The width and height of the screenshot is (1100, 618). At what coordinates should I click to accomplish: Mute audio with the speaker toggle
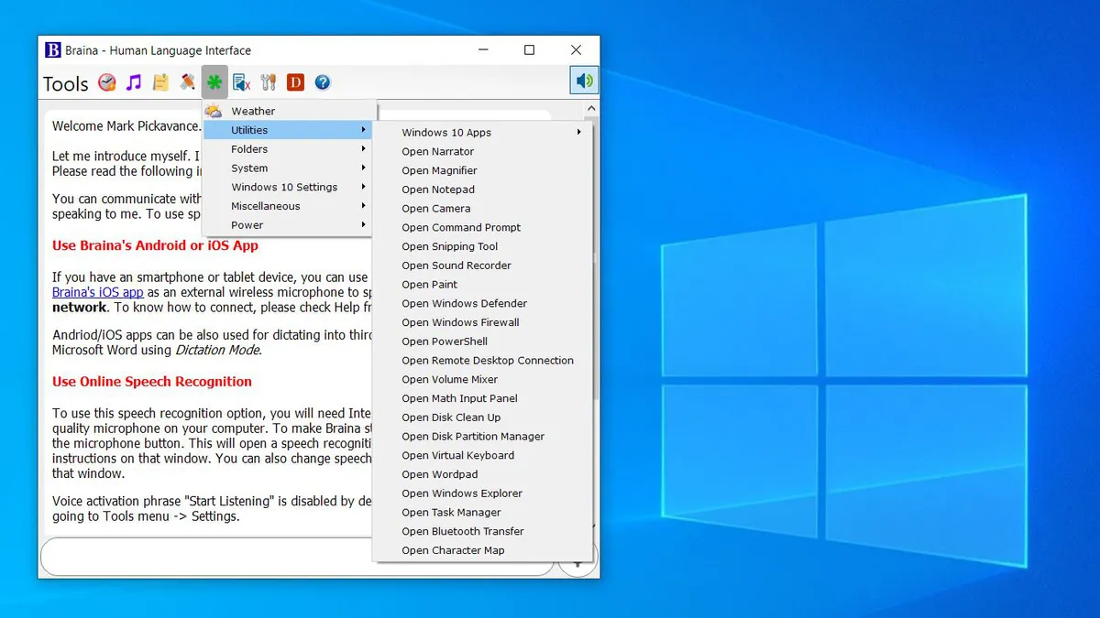tap(584, 80)
